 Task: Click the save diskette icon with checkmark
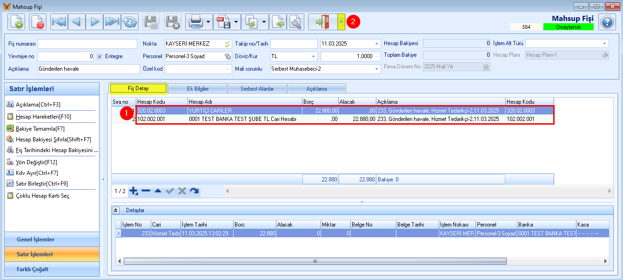click(x=151, y=22)
